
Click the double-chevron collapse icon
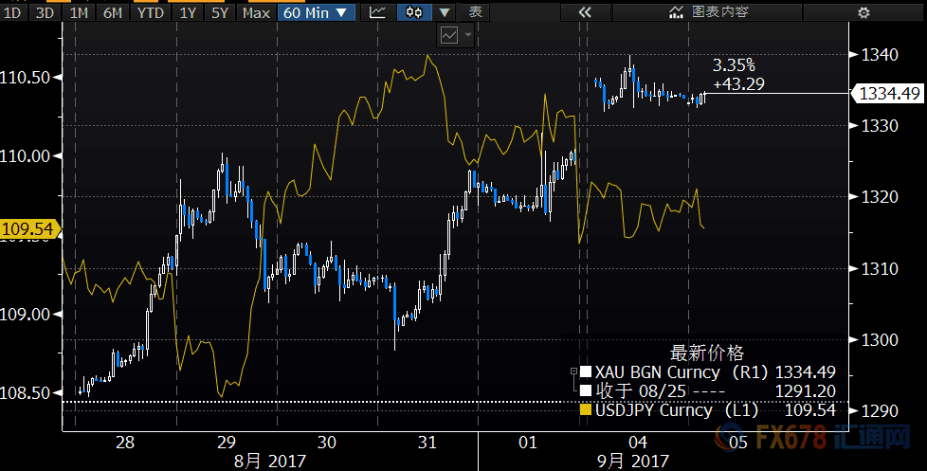pyautogui.click(x=585, y=12)
